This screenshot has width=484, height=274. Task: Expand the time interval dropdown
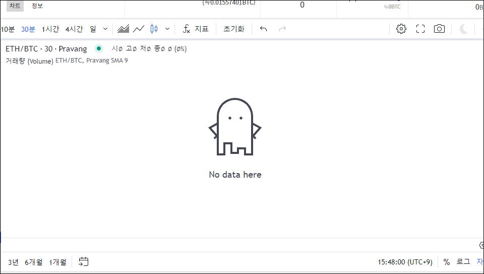105,29
